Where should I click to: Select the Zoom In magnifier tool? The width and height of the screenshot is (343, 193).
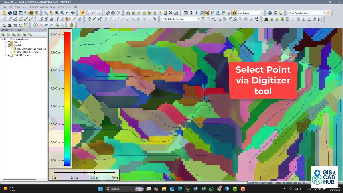(57, 13)
